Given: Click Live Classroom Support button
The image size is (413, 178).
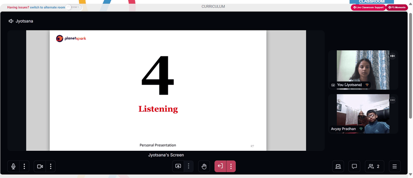Looking at the screenshot, I should [x=368, y=7].
